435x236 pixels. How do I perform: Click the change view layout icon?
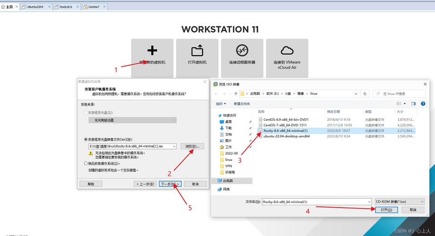click(399, 103)
